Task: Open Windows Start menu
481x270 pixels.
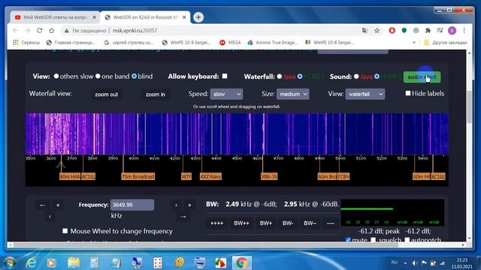Action: pos(9,263)
